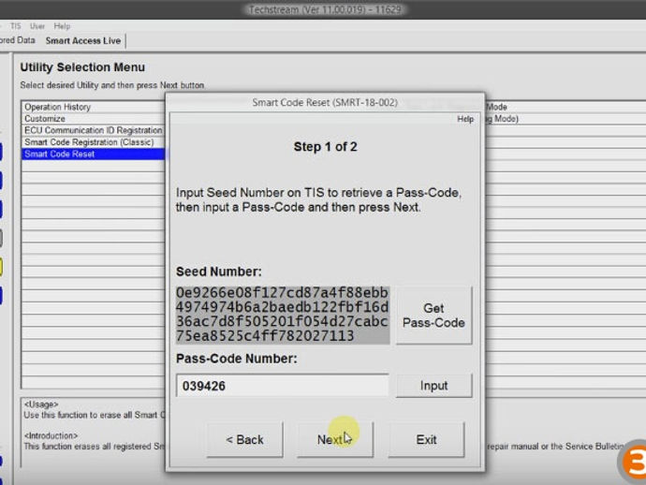
Task: Click the Techstream window title bar
Action: click(x=325, y=9)
